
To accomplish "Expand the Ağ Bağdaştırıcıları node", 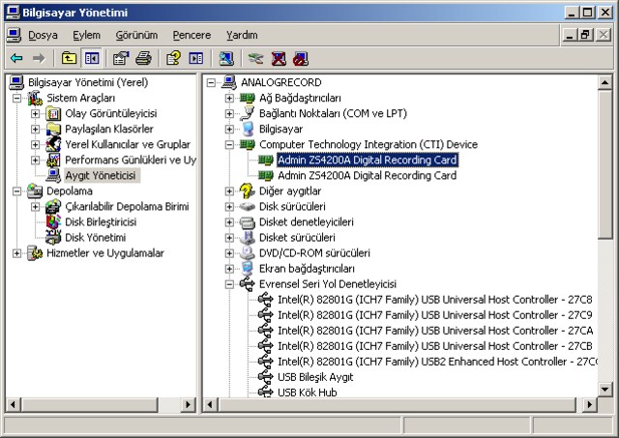I will coord(229,98).
